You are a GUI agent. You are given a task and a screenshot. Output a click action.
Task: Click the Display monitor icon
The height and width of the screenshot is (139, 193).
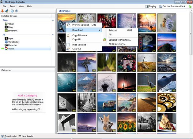coord(147,6)
